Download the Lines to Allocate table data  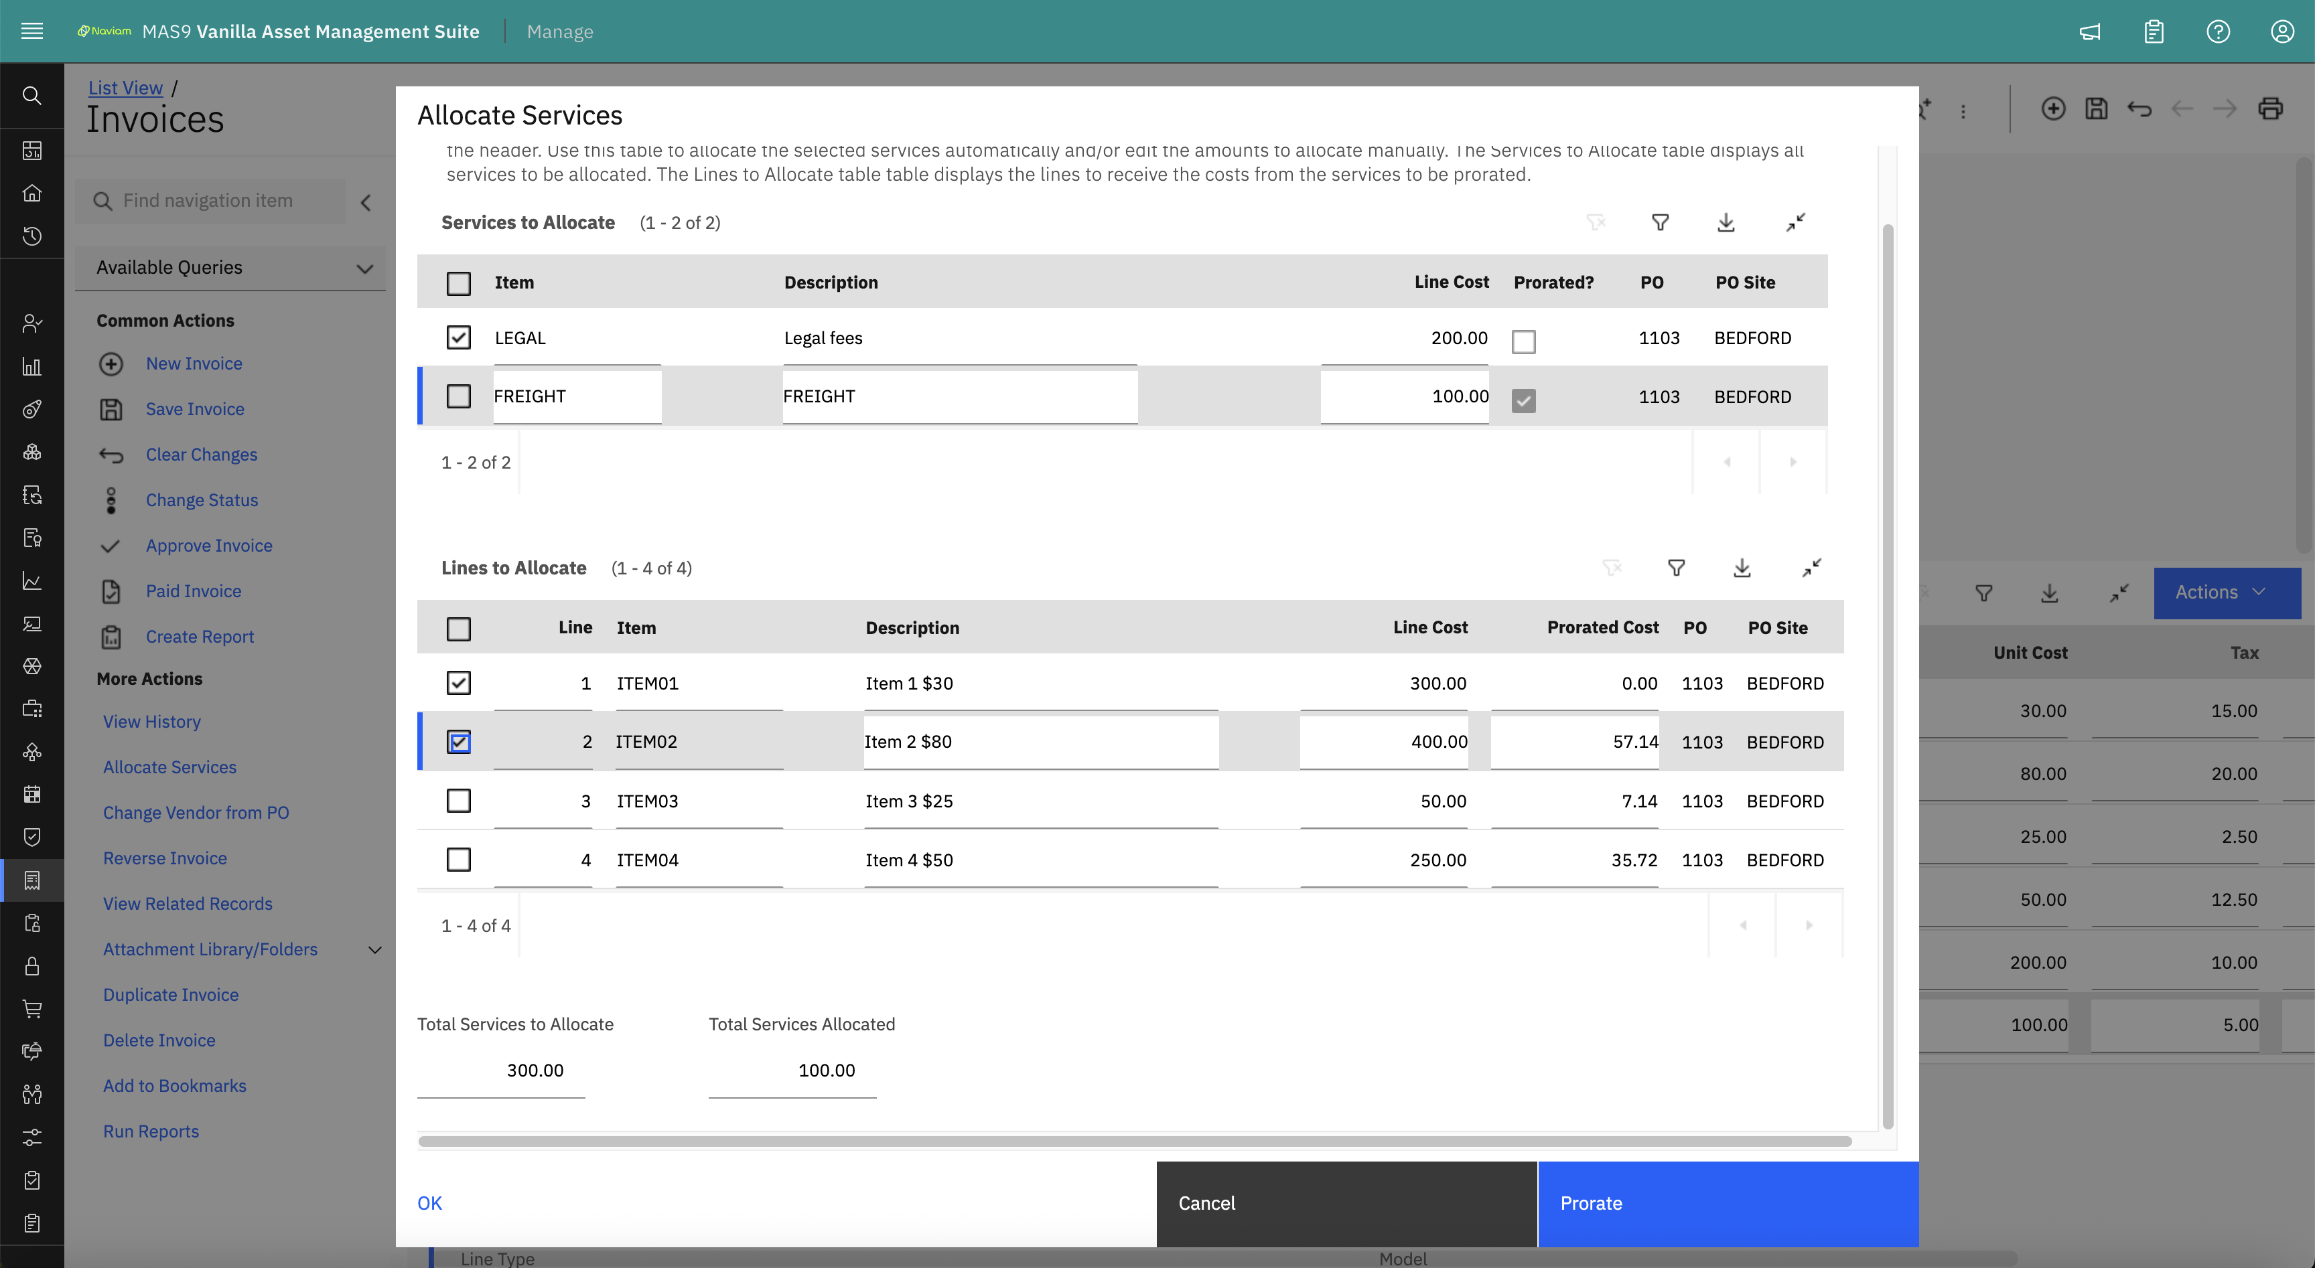1742,568
